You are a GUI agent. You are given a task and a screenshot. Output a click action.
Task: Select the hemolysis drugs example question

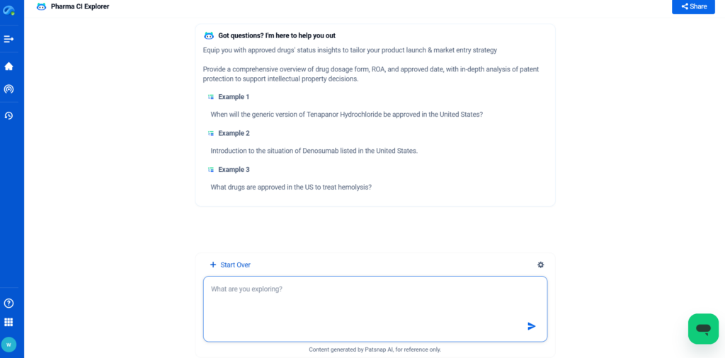290,187
